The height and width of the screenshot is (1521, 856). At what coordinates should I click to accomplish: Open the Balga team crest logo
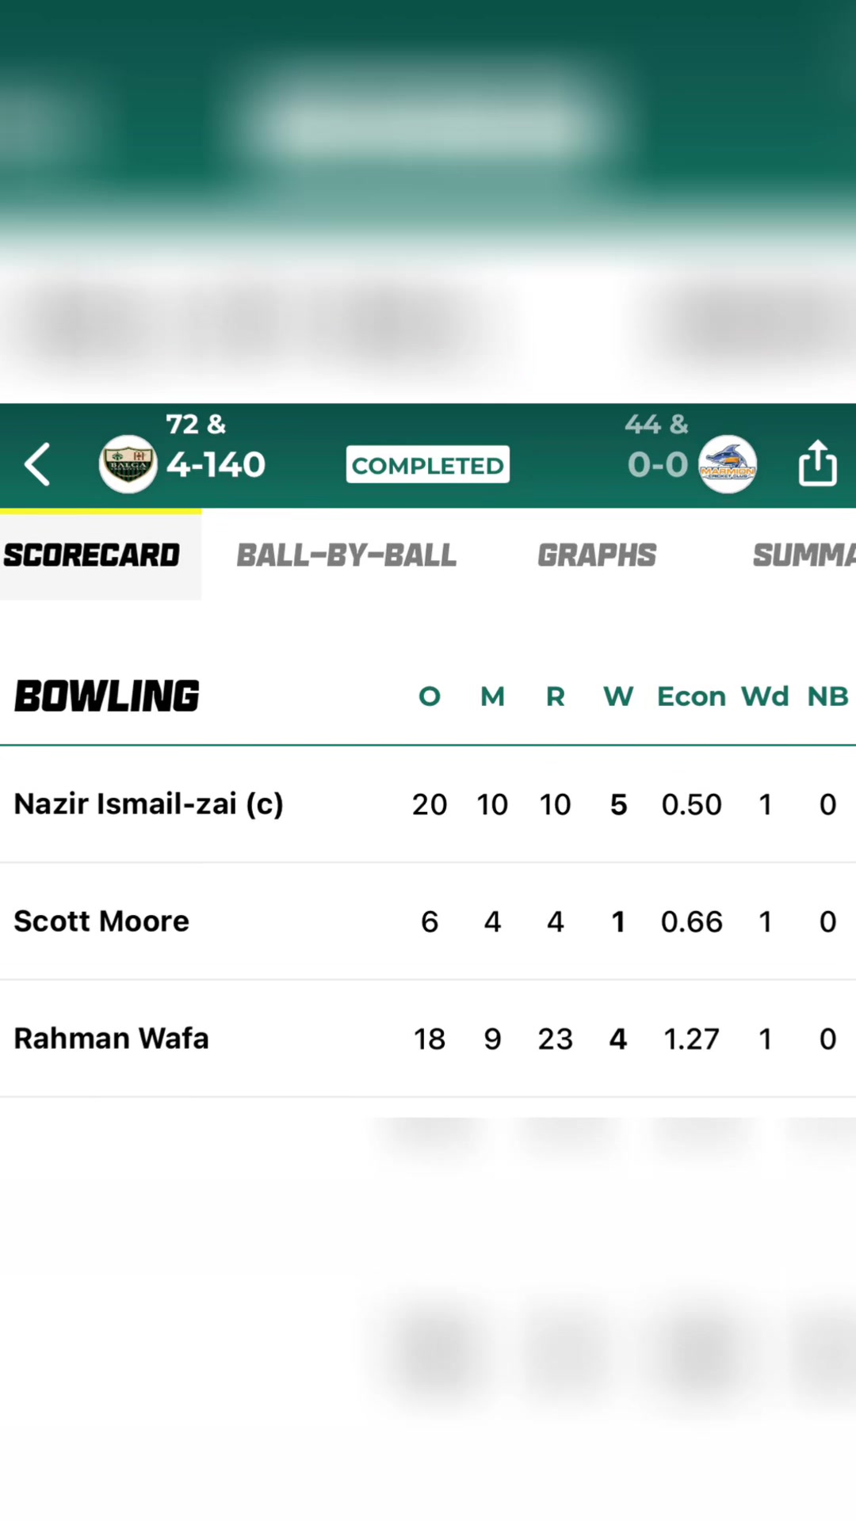tap(128, 464)
